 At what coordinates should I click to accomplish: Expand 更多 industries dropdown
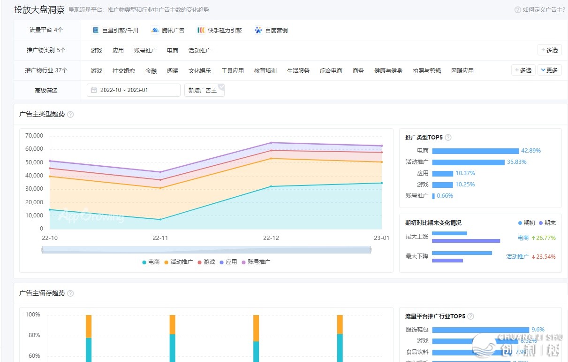[x=549, y=70]
